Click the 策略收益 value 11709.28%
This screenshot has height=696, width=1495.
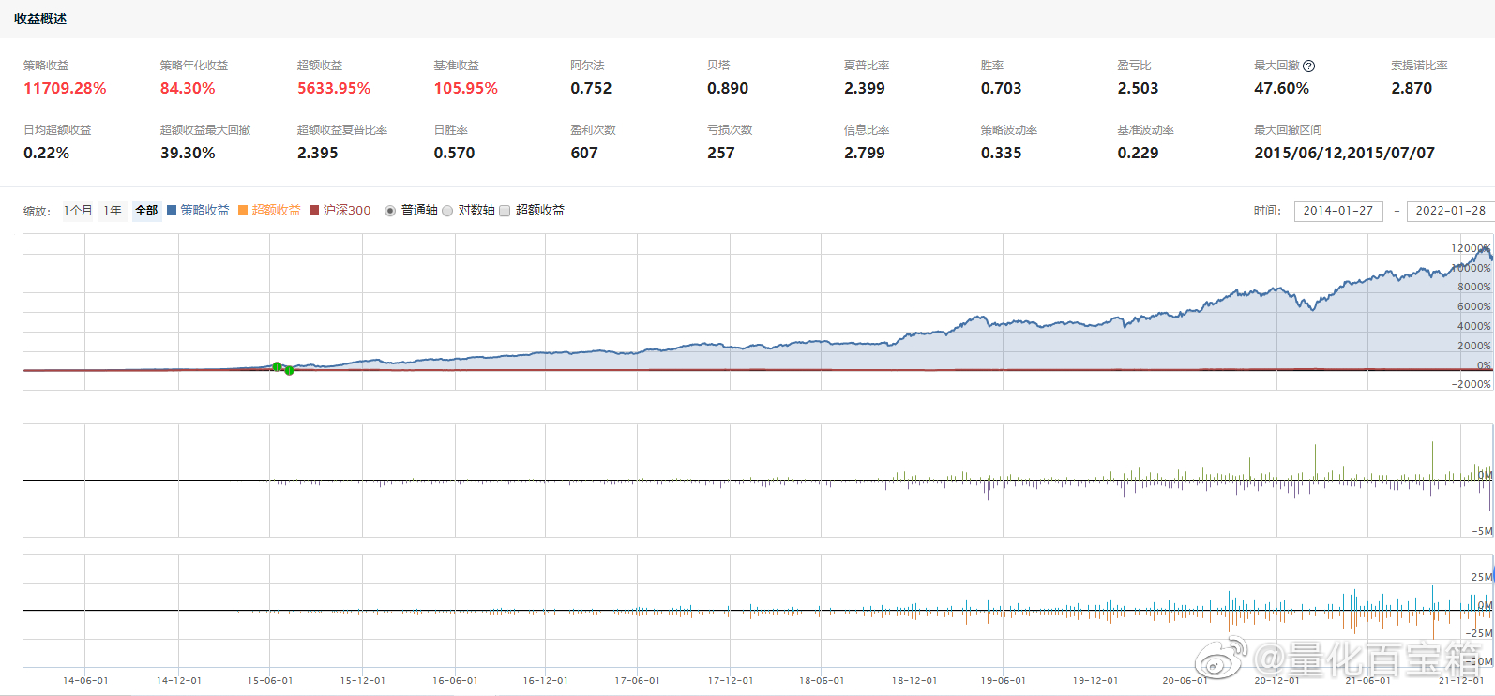pyautogui.click(x=65, y=89)
